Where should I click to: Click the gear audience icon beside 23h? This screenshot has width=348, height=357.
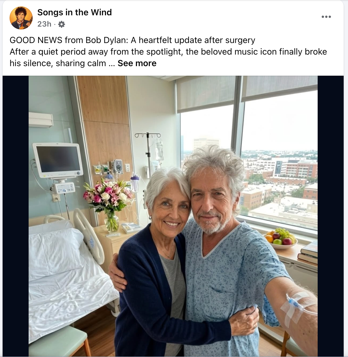(x=62, y=24)
